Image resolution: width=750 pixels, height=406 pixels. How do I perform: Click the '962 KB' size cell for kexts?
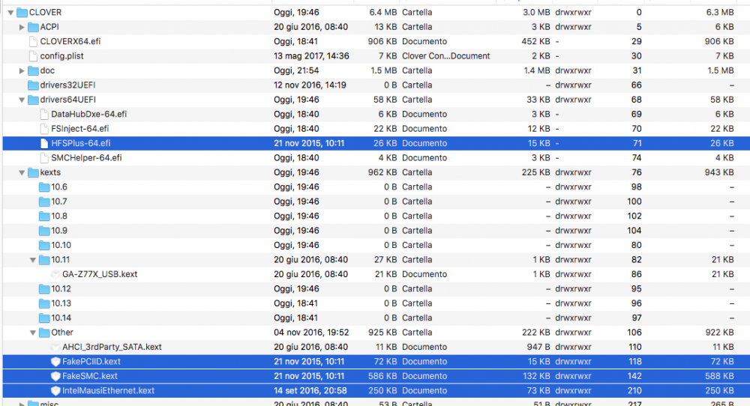coord(382,172)
